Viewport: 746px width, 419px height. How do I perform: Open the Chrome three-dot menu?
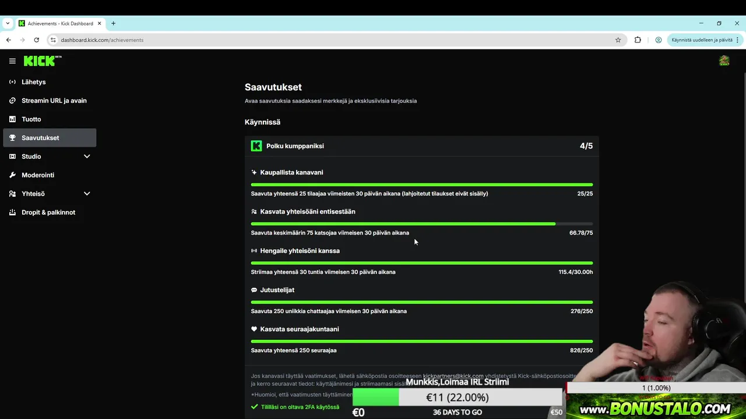[737, 40]
